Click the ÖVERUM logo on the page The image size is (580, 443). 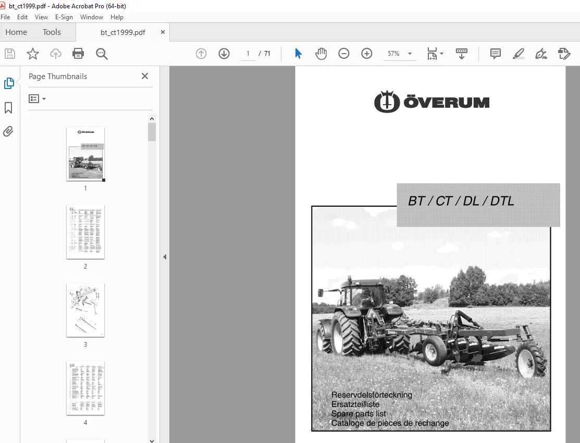coord(431,102)
